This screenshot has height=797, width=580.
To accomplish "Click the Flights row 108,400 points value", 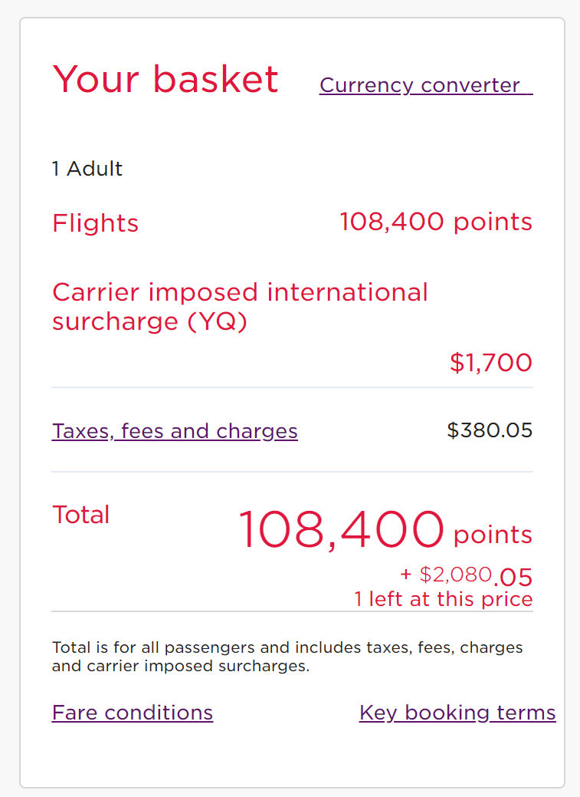I will click(435, 222).
